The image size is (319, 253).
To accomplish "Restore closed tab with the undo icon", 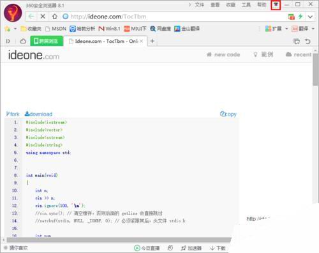I will (x=308, y=41).
